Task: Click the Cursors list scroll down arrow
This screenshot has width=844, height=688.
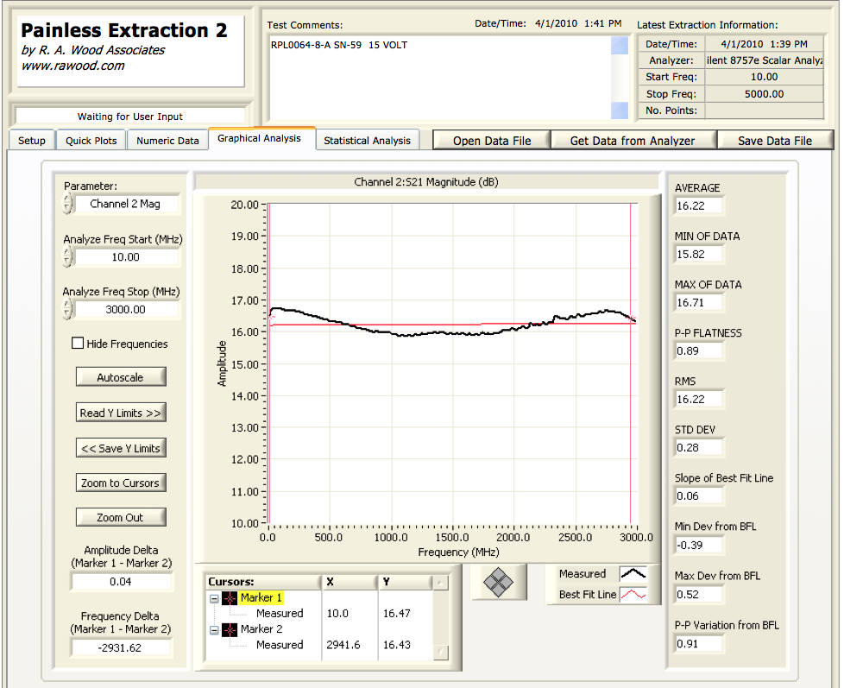Action: (x=440, y=652)
